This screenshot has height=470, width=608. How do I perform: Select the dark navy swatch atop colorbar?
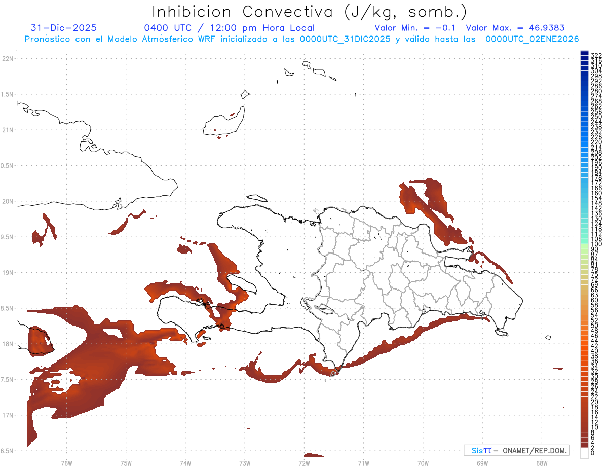pos(585,53)
